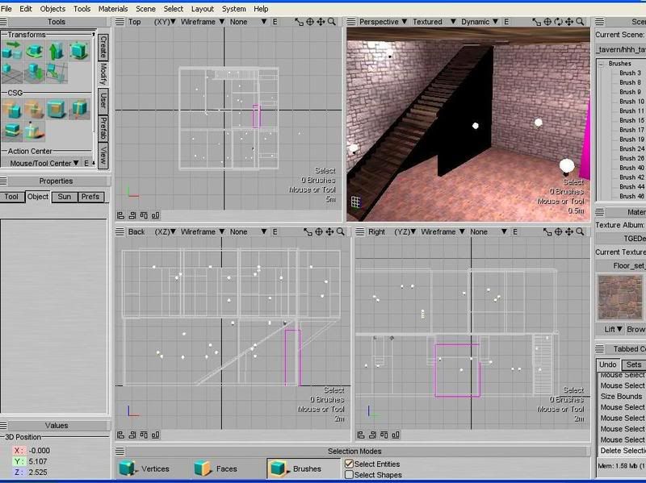The height and width of the screenshot is (483, 646).
Task: Click the Floor_set texture thumbnail
Action: coord(620,297)
